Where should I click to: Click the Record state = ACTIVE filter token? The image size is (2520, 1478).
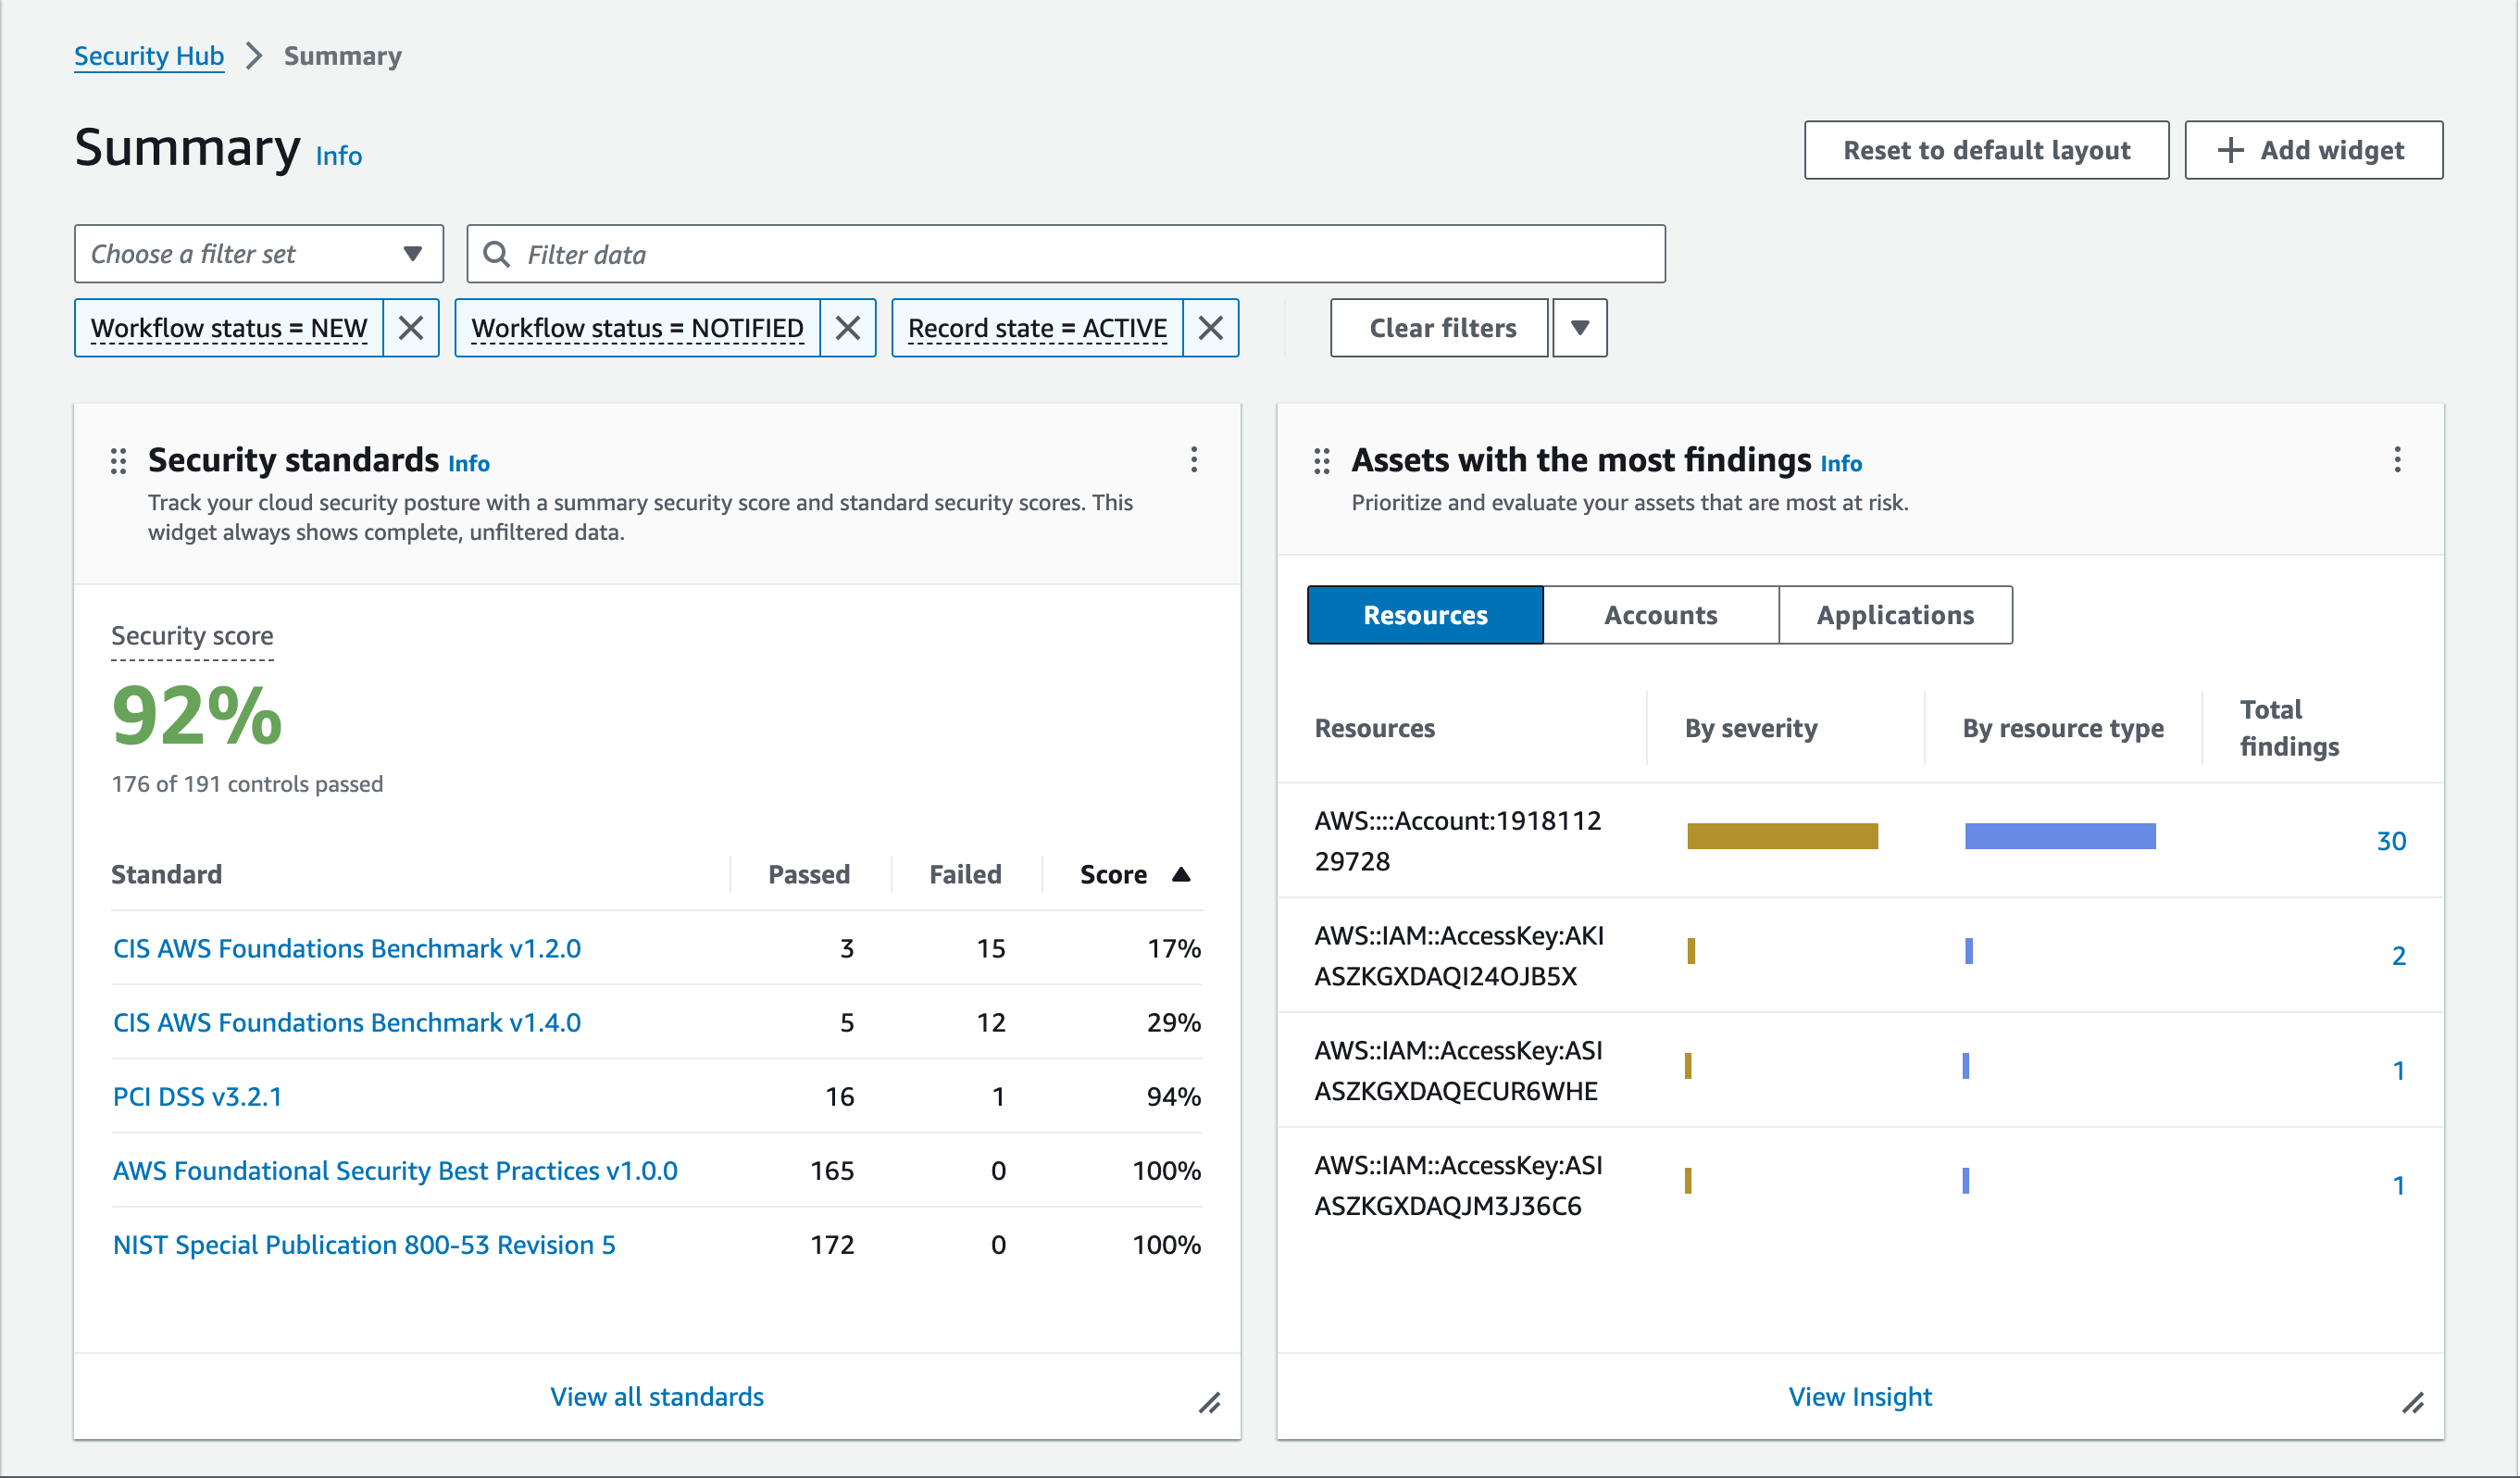click(1038, 328)
